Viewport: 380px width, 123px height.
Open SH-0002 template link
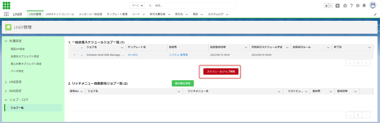coord(133,55)
